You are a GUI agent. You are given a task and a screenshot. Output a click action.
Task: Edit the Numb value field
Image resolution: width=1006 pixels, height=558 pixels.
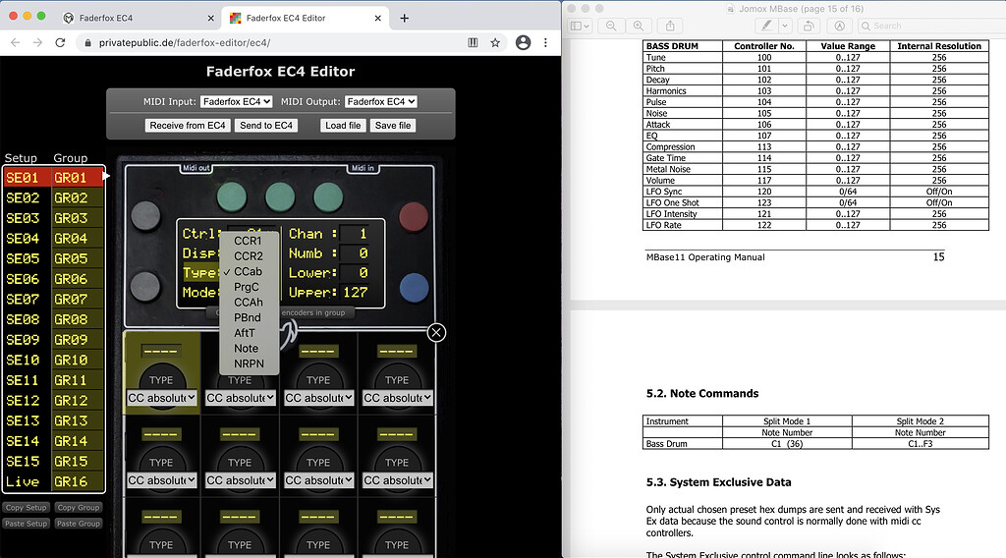tap(354, 253)
